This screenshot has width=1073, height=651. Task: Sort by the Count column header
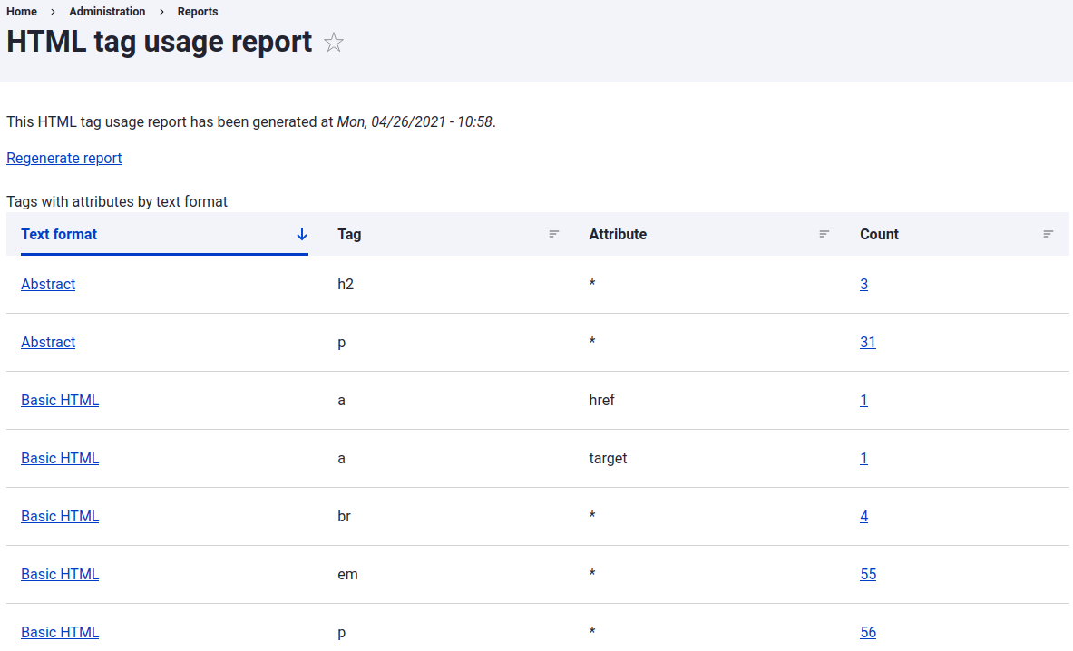coord(879,234)
